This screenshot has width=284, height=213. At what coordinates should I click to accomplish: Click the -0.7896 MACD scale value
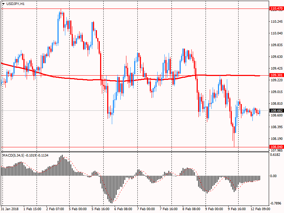pos(276,203)
